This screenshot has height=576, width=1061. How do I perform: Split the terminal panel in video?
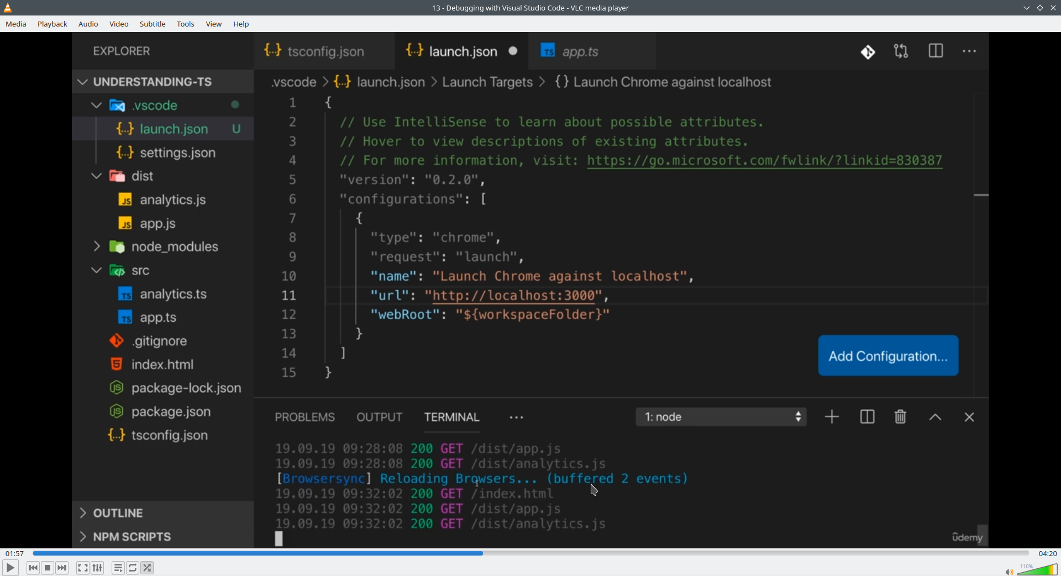(867, 417)
